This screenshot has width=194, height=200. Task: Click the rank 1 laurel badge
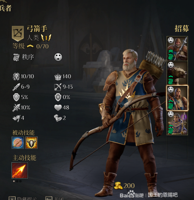pyautogui.click(x=46, y=38)
